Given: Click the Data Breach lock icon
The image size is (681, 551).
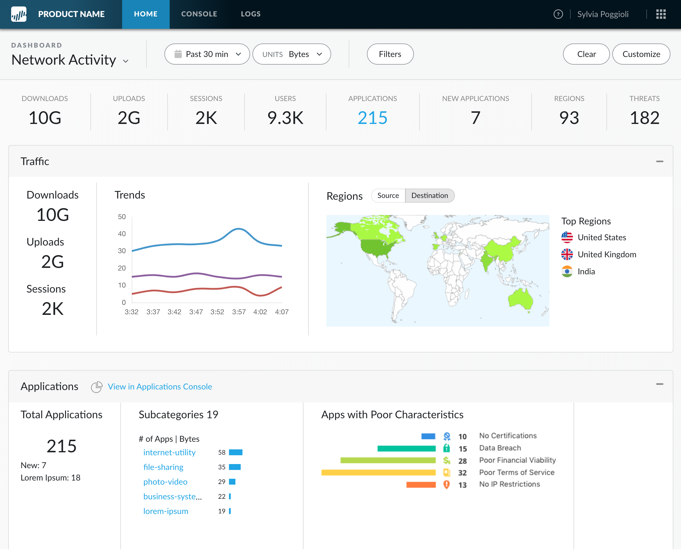Looking at the screenshot, I should pyautogui.click(x=446, y=448).
